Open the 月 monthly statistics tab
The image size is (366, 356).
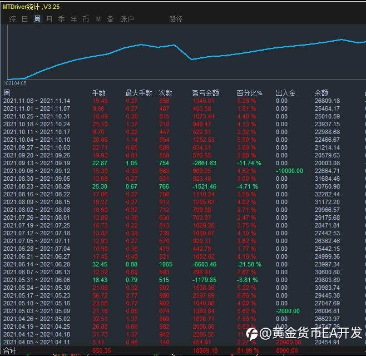tap(50, 19)
